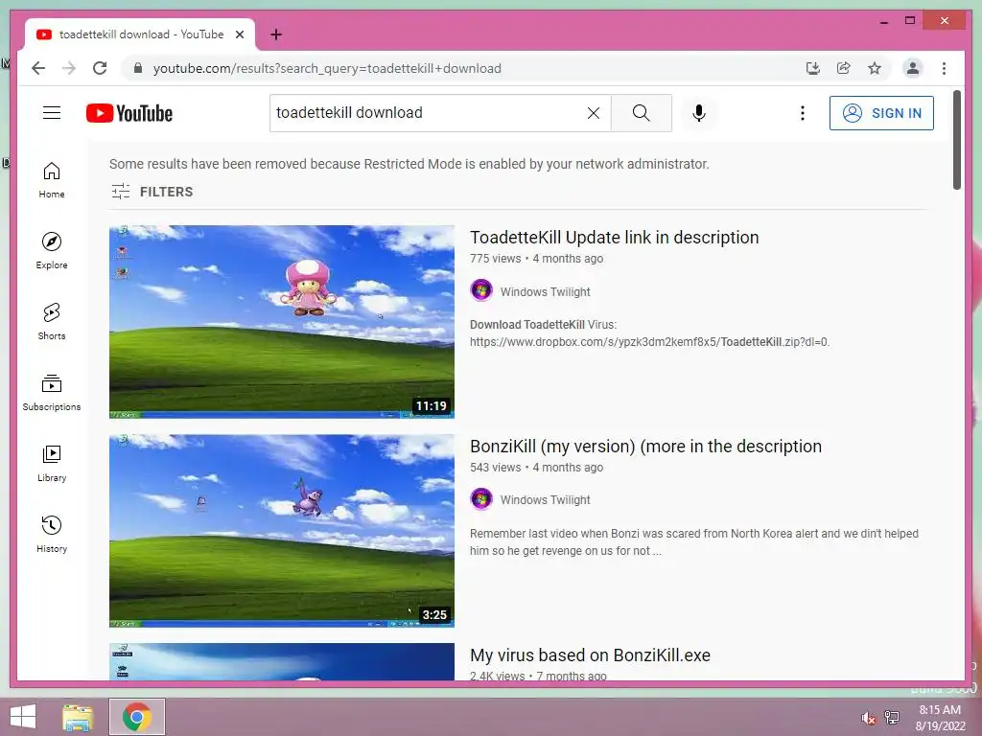Click Windows Twilight avatar on ToadetteKill result
Viewport: 982px width, 736px height.
[x=481, y=290]
